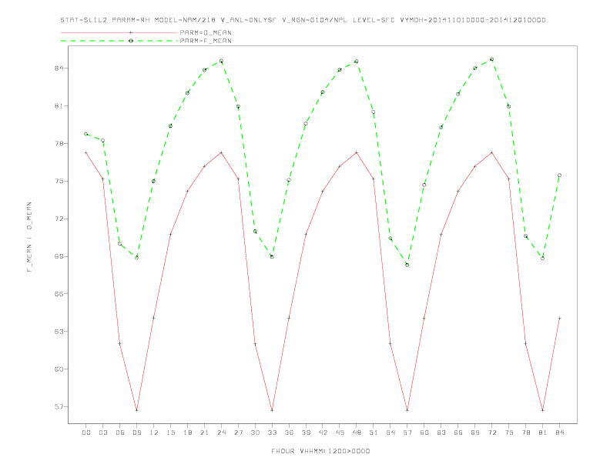The image size is (610, 471).
Task: Click F_MEAN peak marker at forecast hour 24
Action: (221, 61)
